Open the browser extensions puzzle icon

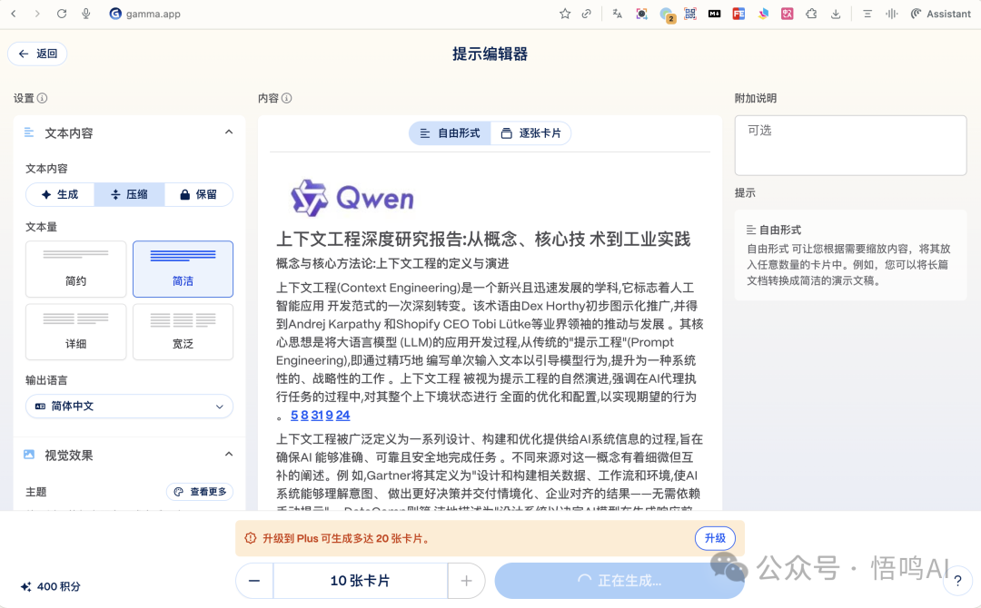pos(811,14)
